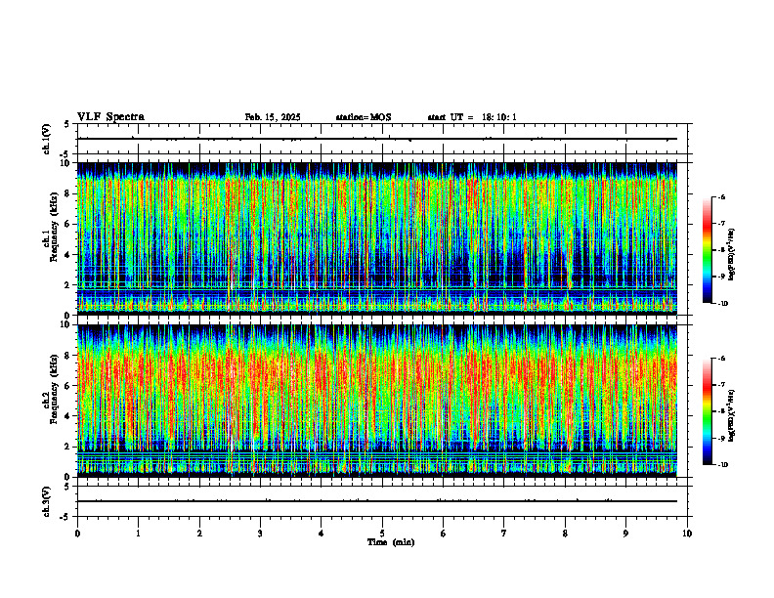Click the time axis tick label "10"
Viewport: 774px width, 598px height.
pos(687,534)
